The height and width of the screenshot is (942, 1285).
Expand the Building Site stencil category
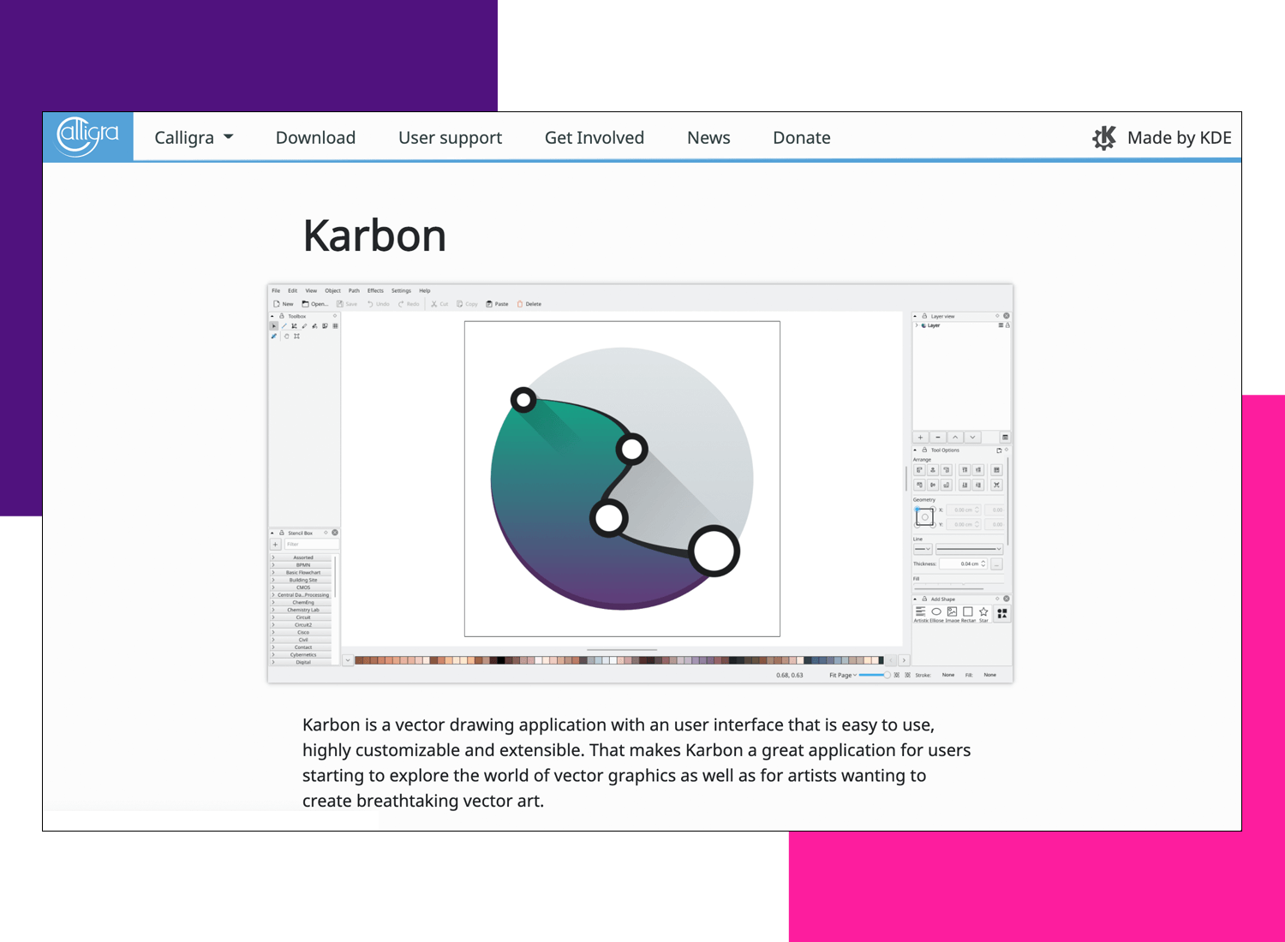pyautogui.click(x=302, y=580)
